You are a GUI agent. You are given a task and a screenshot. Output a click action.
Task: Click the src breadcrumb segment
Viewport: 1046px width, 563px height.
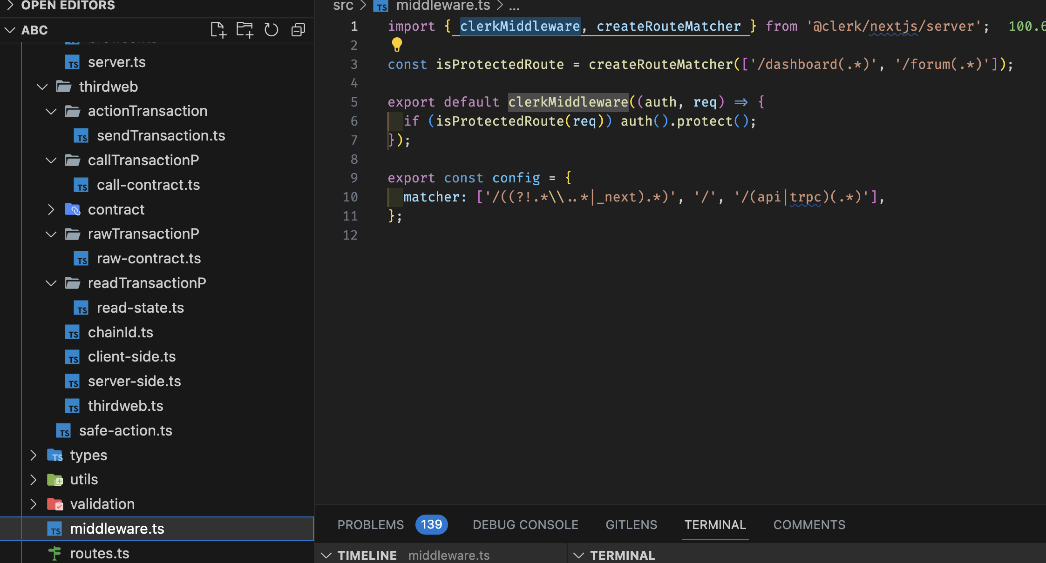[x=343, y=6]
